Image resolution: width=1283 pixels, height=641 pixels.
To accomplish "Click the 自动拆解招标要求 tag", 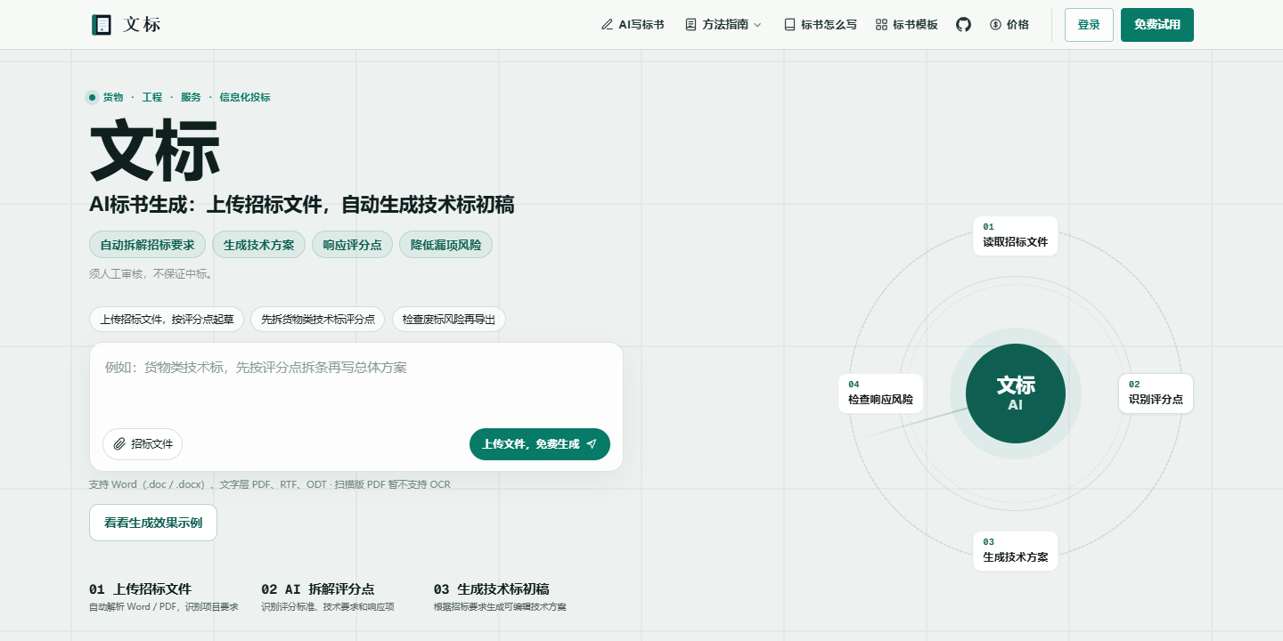I will coord(147,245).
